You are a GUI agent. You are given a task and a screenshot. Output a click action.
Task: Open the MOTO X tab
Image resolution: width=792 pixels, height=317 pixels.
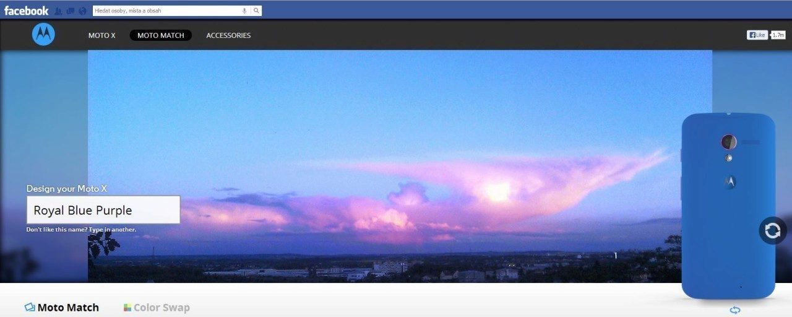click(102, 35)
